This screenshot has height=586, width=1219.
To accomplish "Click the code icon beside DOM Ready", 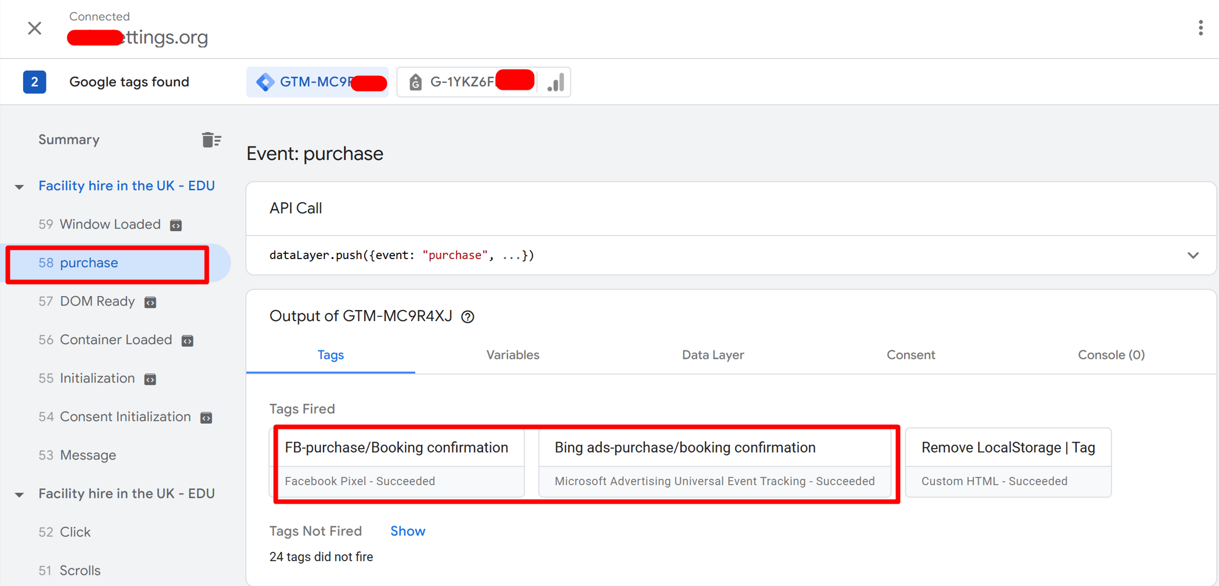I will pos(150,302).
